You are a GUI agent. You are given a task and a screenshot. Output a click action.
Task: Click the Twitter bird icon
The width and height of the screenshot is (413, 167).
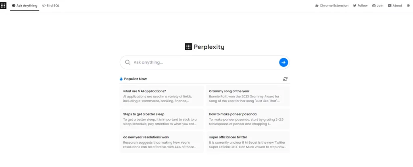[x=355, y=6]
